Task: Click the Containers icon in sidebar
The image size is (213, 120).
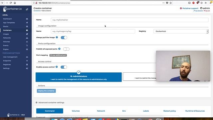Action: [x=27, y=30]
